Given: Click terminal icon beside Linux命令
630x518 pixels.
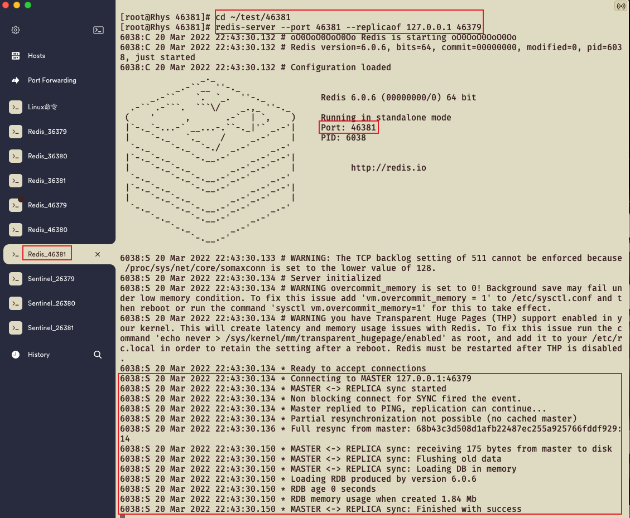Looking at the screenshot, I should click(x=16, y=107).
